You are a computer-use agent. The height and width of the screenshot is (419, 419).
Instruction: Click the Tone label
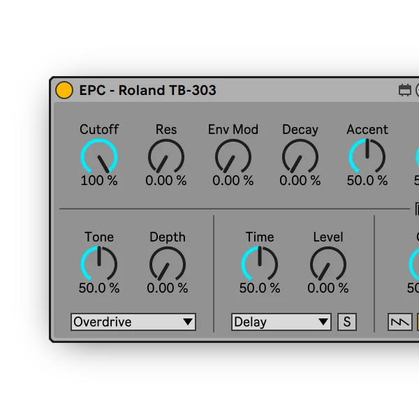[x=99, y=237]
